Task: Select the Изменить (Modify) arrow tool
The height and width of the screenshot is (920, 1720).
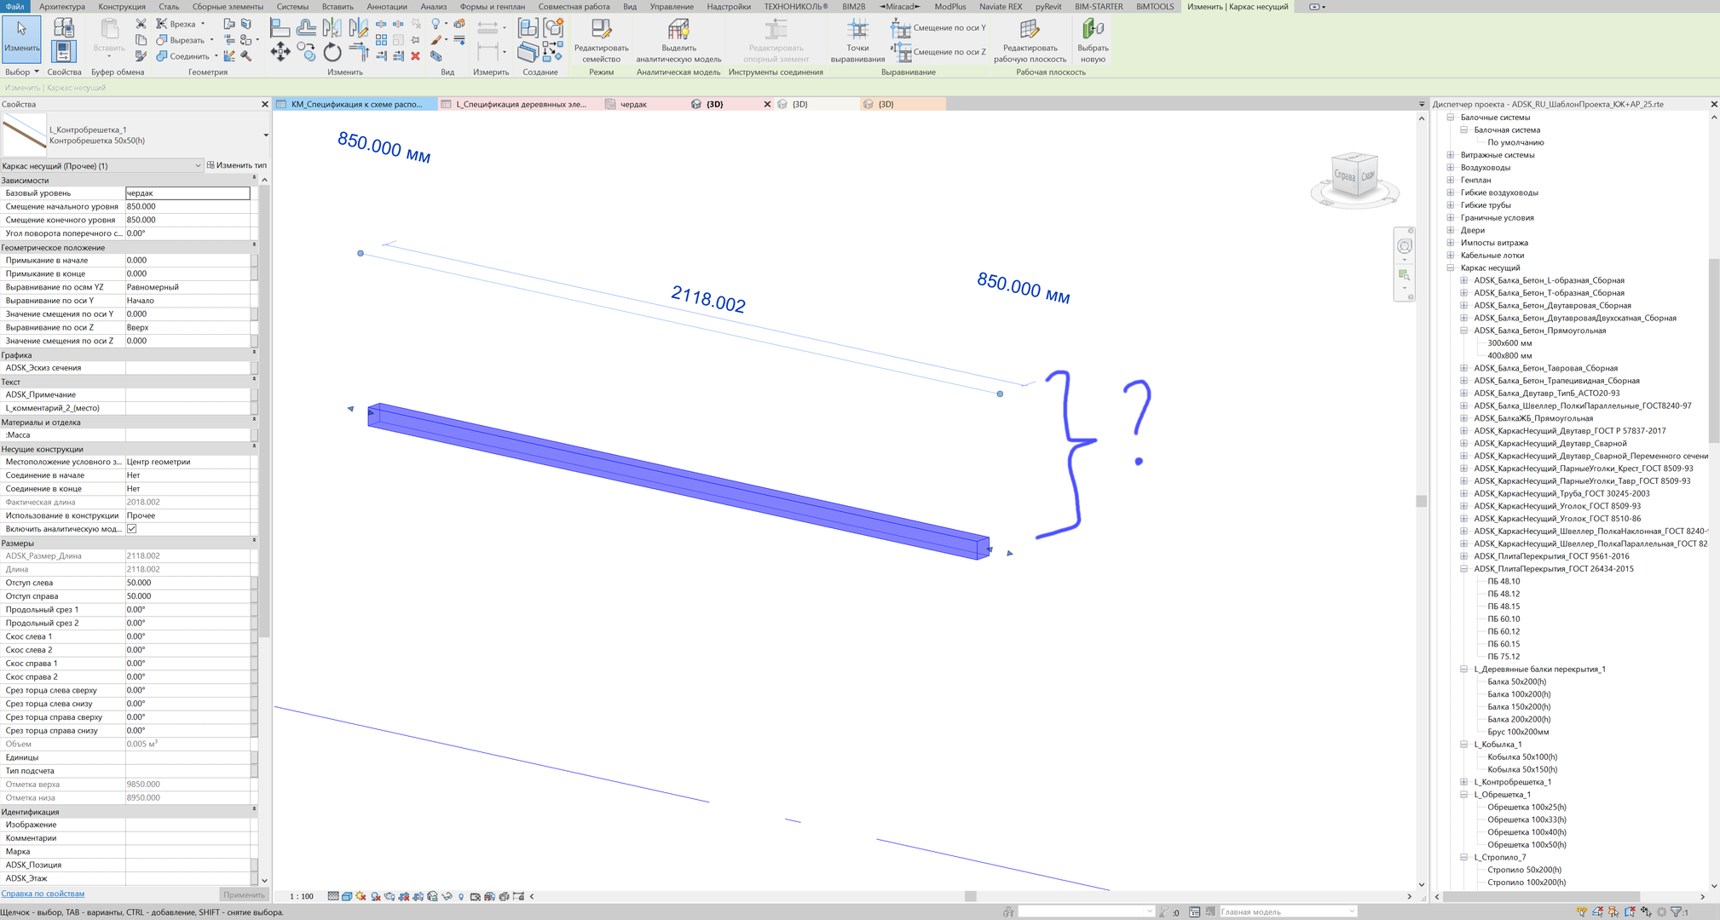Action: [x=21, y=38]
